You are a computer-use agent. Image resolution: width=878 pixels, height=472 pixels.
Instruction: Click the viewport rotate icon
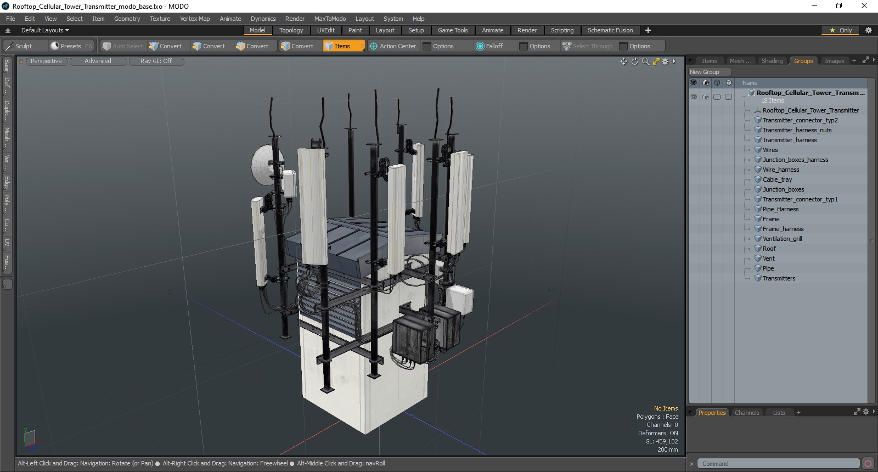tap(634, 61)
